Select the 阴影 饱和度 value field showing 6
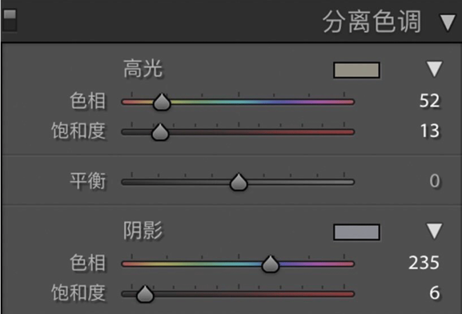Image resolution: width=462 pixels, height=314 pixels. click(x=434, y=293)
